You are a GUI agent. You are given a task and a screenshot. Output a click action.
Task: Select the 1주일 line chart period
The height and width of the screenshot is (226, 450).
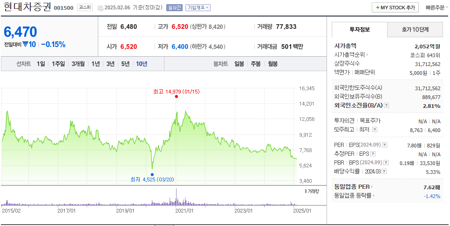pyautogui.click(x=59, y=64)
